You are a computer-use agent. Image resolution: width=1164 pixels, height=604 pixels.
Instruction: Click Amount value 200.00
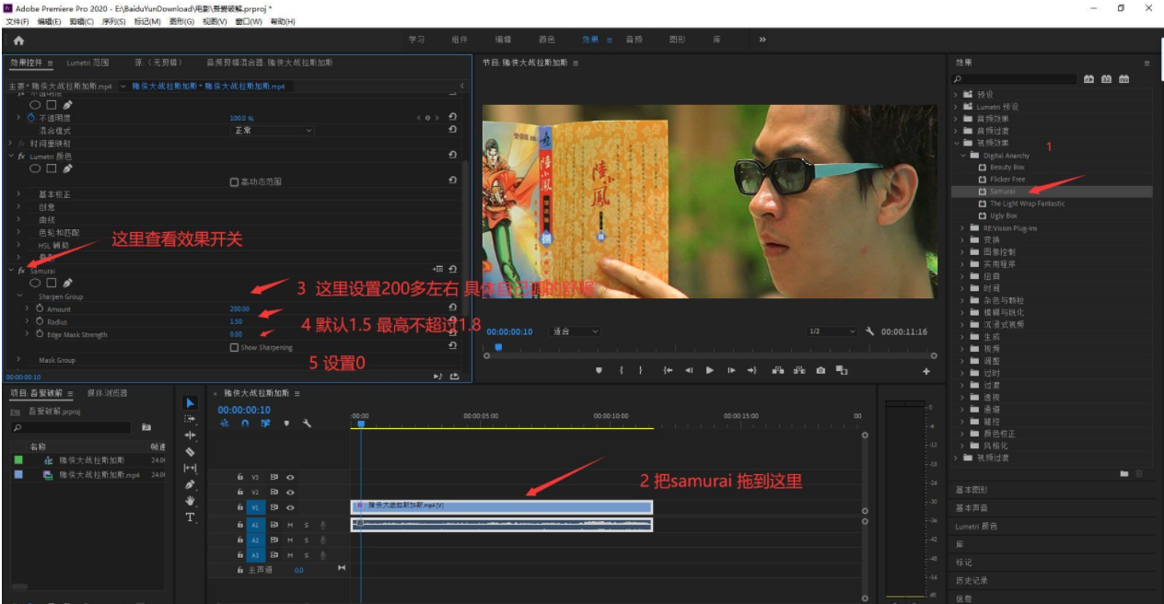[239, 309]
